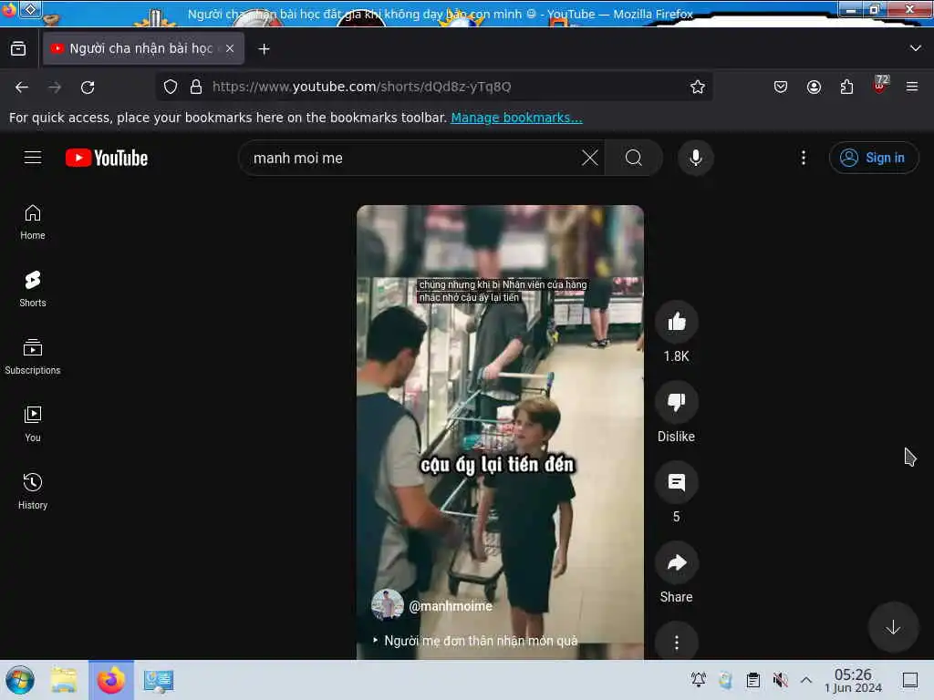This screenshot has width=934, height=700.
Task: Open the channel avatar thumbnail
Action: [387, 605]
